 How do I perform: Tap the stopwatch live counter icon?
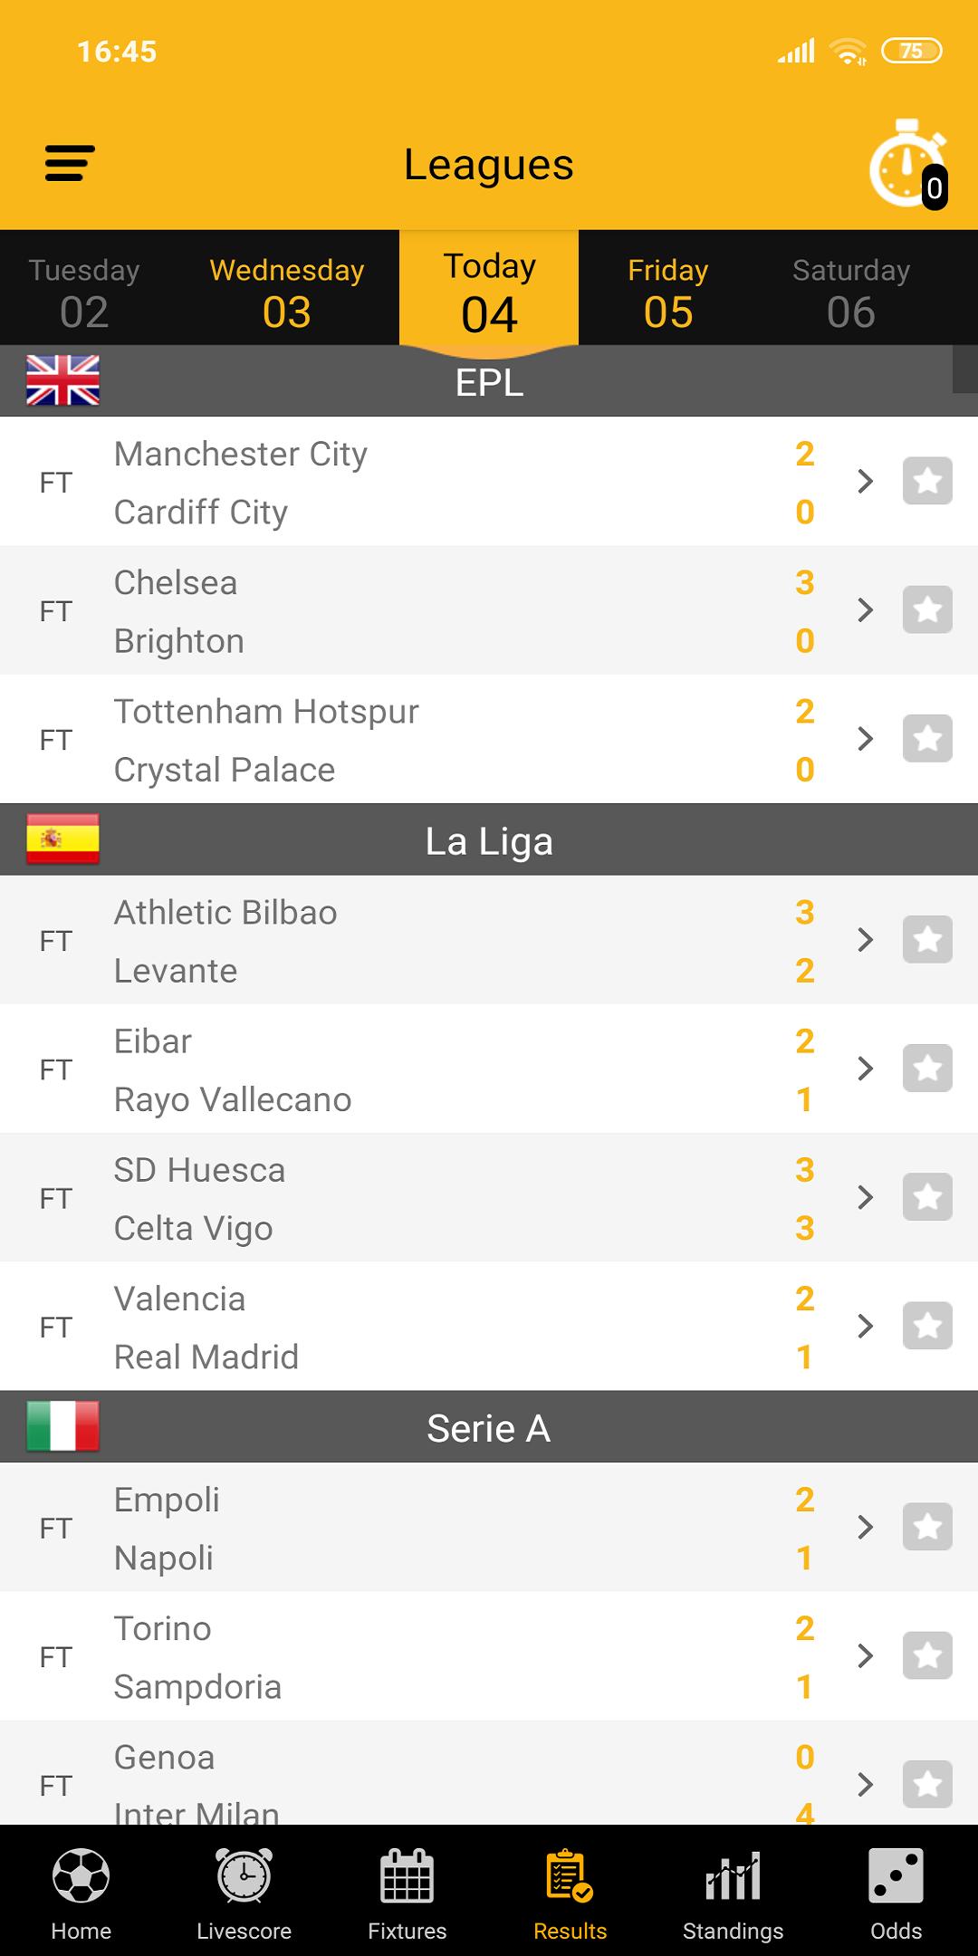(x=907, y=165)
